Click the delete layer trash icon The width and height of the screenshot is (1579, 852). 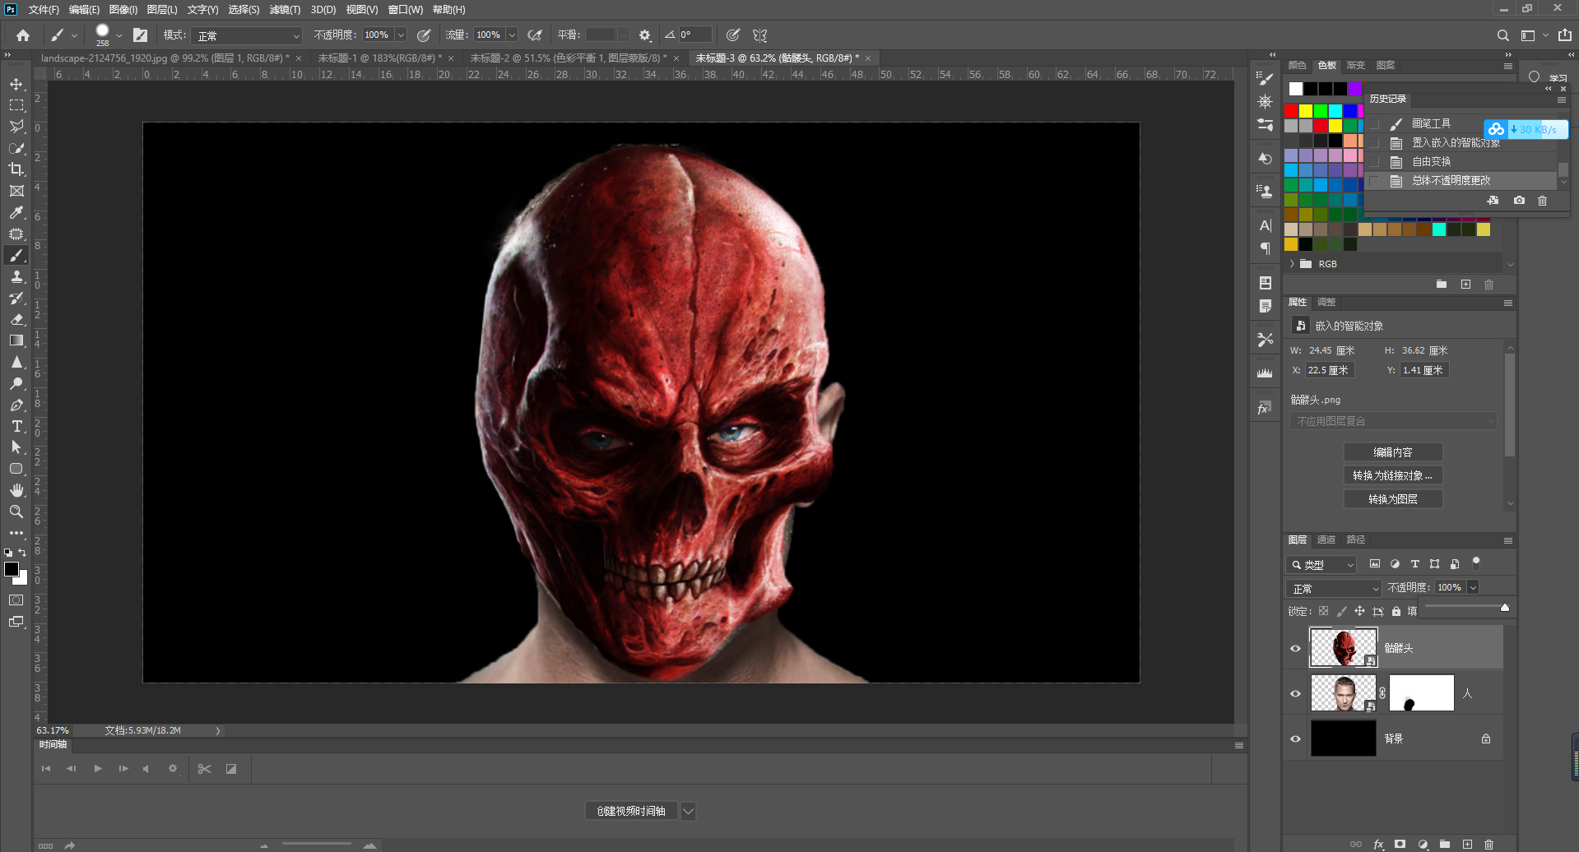click(x=1488, y=845)
